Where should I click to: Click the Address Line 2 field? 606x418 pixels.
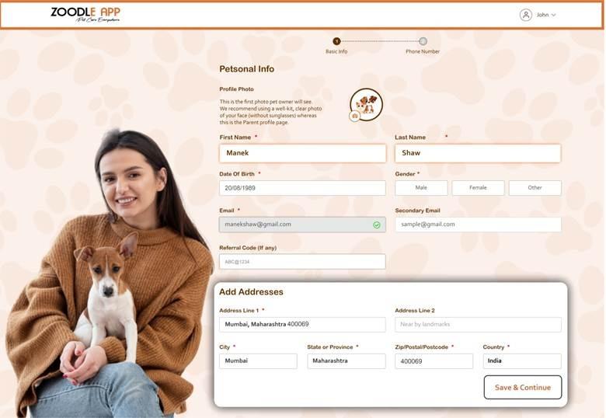click(x=478, y=325)
